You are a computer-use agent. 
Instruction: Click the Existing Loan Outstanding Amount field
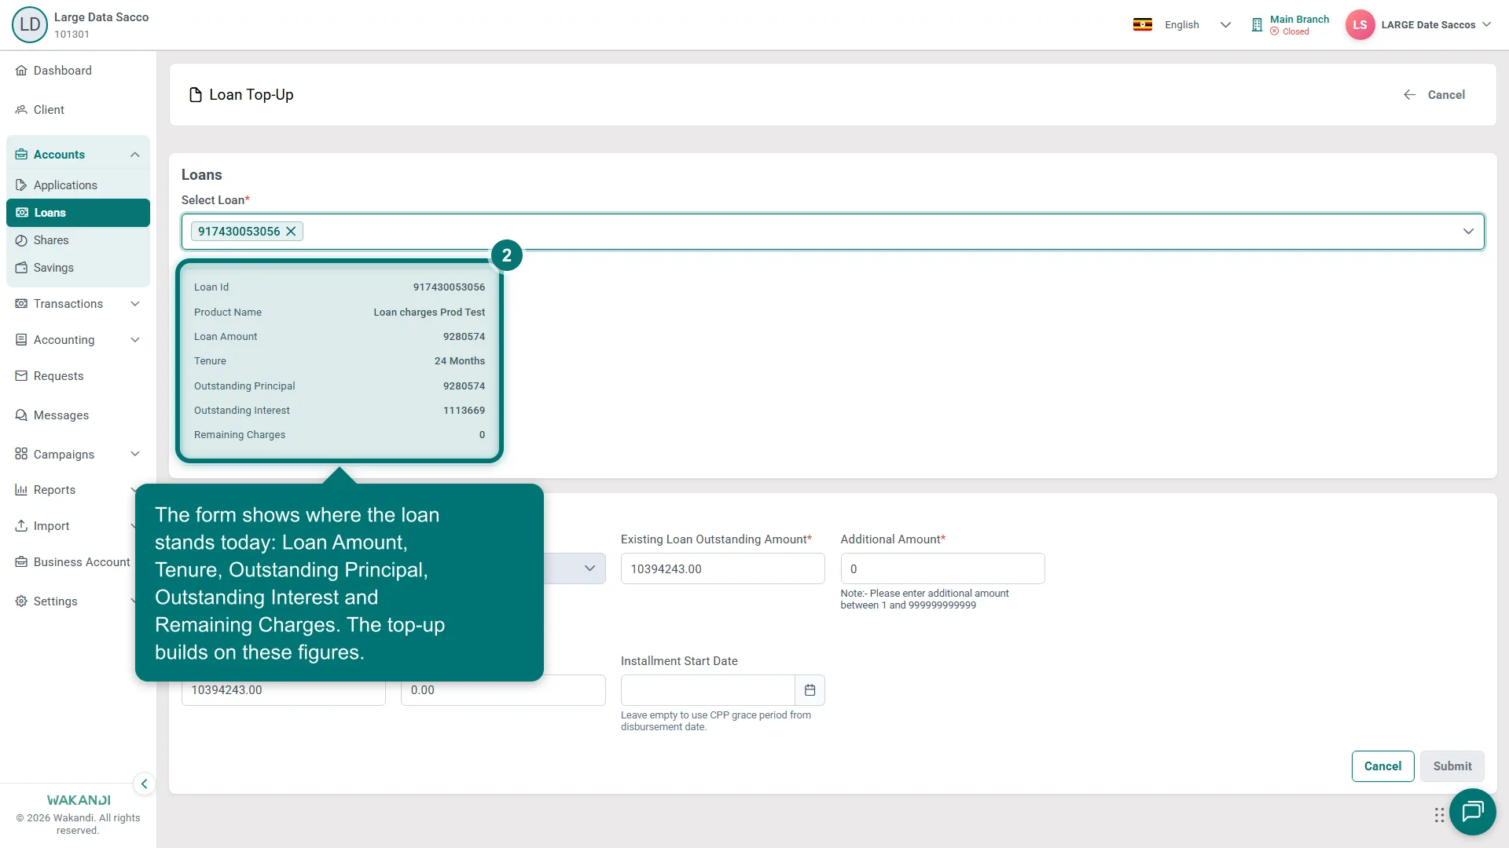pos(722,568)
